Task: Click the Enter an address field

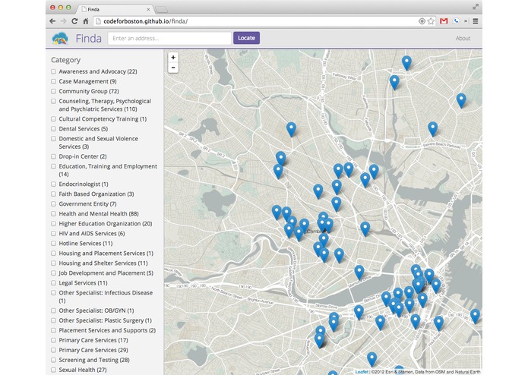Action: click(x=169, y=39)
